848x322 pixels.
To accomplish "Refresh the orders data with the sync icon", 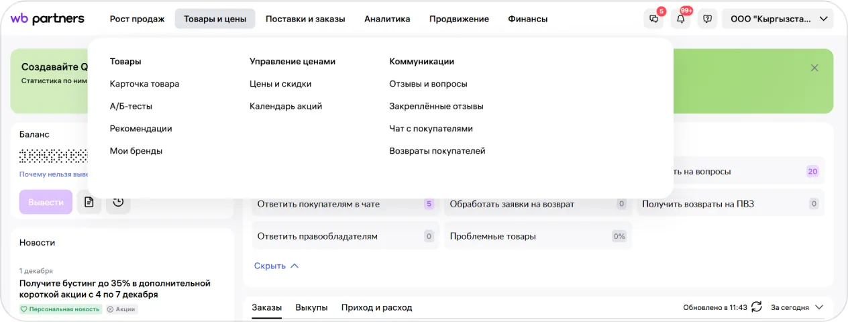I will [757, 307].
